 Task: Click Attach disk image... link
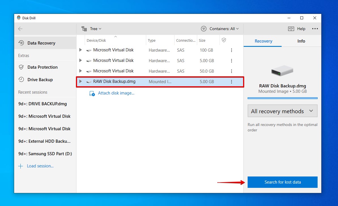point(116,93)
